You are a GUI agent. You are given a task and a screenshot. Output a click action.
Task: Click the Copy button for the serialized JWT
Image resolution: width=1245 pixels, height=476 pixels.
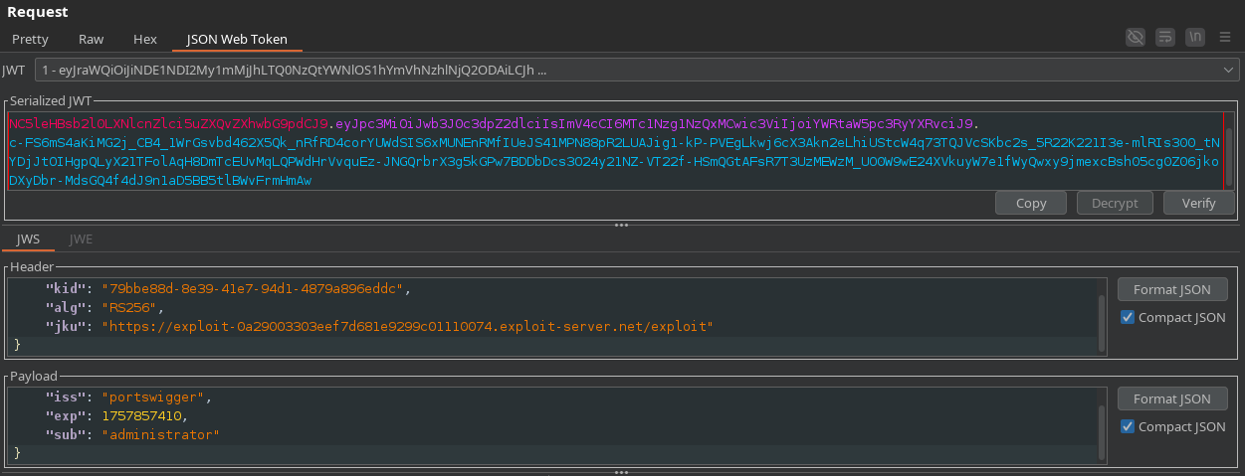pos(1030,203)
